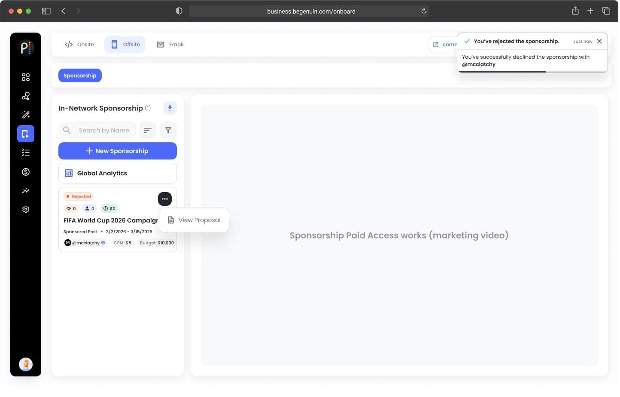Click the P logo at sidebar top
Image resolution: width=620 pixels, height=397 pixels.
click(26, 48)
